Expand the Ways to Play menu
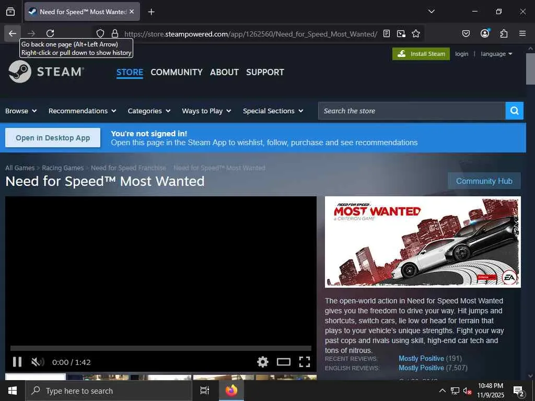This screenshot has width=535, height=401. pyautogui.click(x=206, y=111)
